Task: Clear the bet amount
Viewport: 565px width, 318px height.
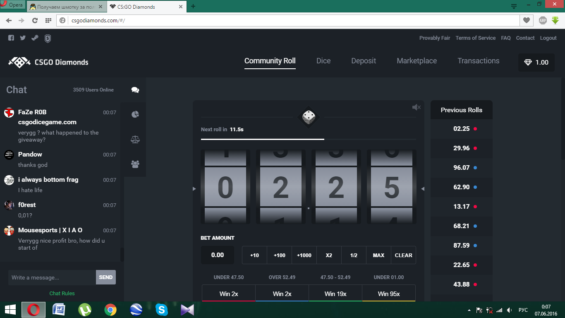Action: click(x=403, y=255)
